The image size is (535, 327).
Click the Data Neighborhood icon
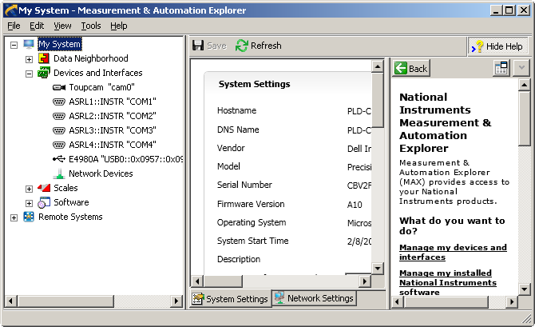pyautogui.click(x=44, y=58)
